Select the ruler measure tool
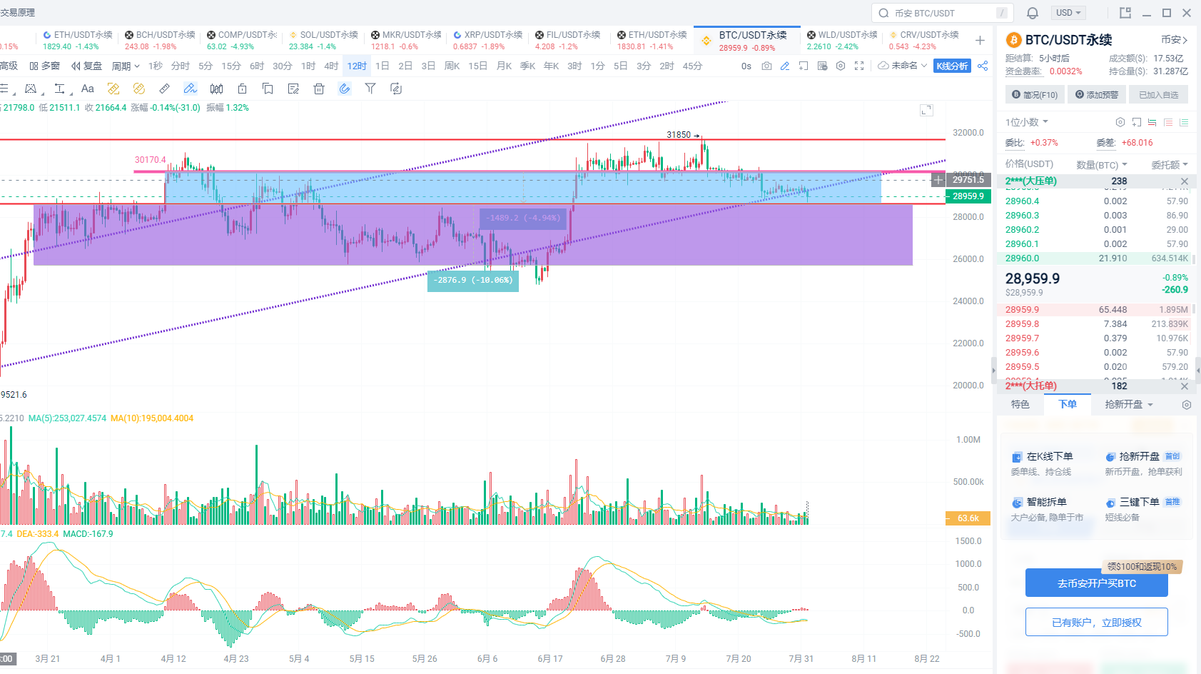 (165, 89)
